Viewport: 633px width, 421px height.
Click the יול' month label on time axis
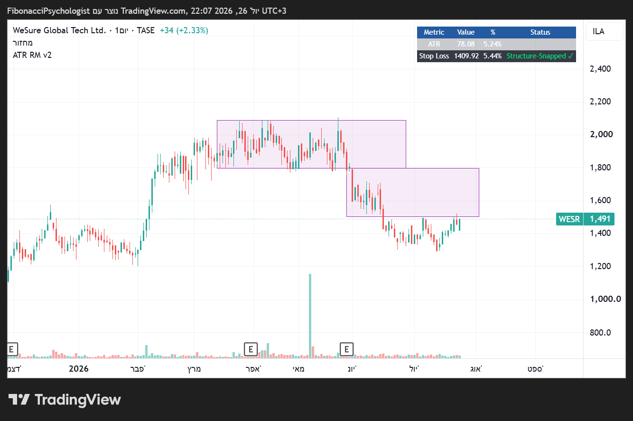[x=414, y=369]
